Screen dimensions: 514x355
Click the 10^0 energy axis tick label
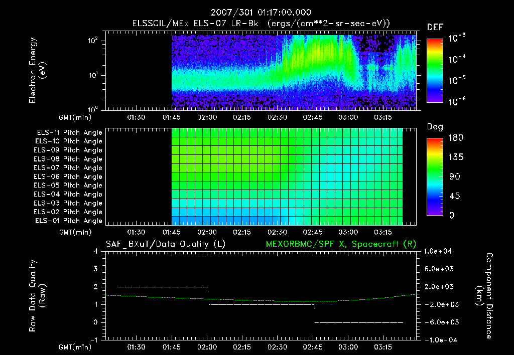[x=93, y=109]
